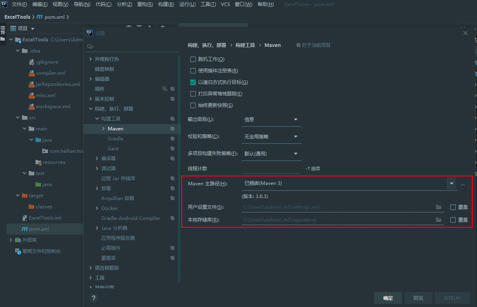Expand 外观和行为 settings category
Screen dimensions: 477x307
click(x=91, y=59)
